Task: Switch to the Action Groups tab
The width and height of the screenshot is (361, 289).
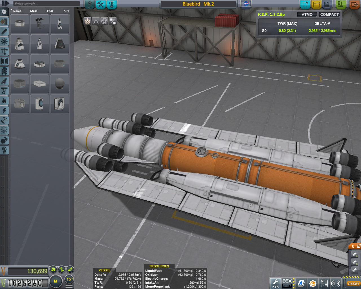Action: pos(100,4)
